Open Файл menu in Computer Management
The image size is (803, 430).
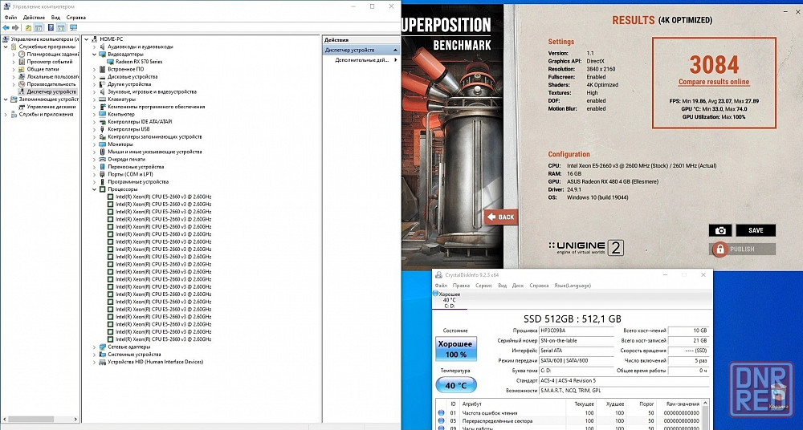pyautogui.click(x=10, y=18)
